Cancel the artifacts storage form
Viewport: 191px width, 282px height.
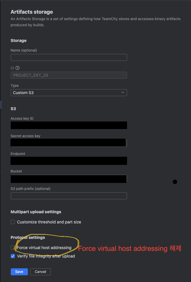40,272
